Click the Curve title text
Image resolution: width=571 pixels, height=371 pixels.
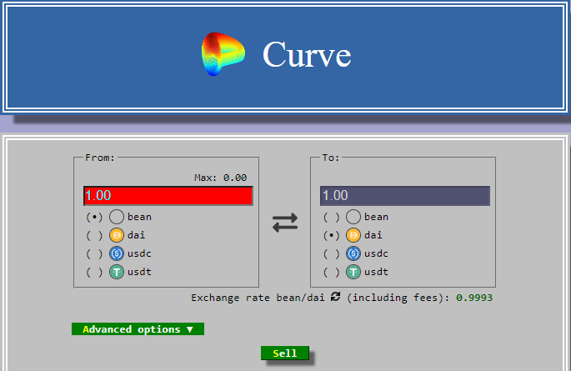coord(307,55)
